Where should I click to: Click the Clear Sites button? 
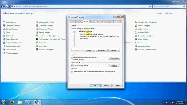(x=114, y=58)
